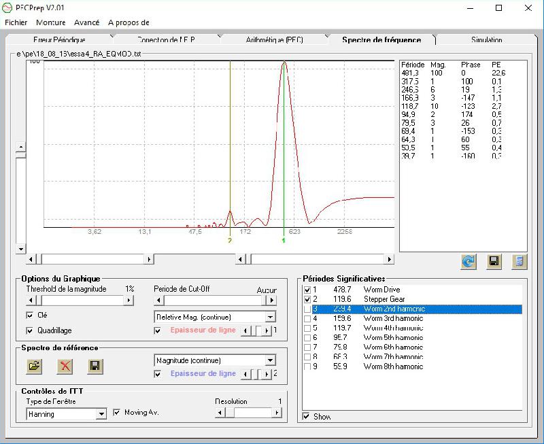Switch to the Arithmétique (PEC) tab

(274, 39)
